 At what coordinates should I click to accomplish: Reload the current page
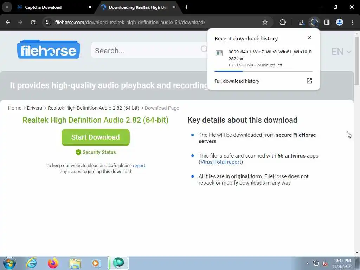[33, 22]
